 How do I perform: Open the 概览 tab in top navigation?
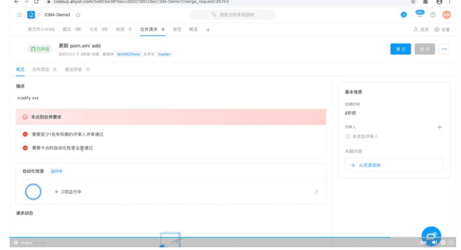pyautogui.click(x=193, y=30)
